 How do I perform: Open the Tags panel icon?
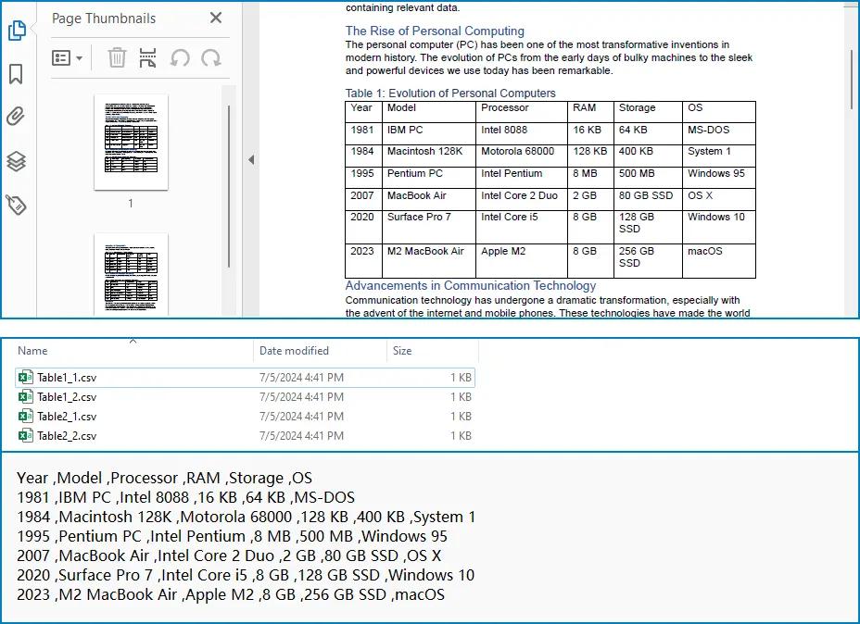point(16,205)
